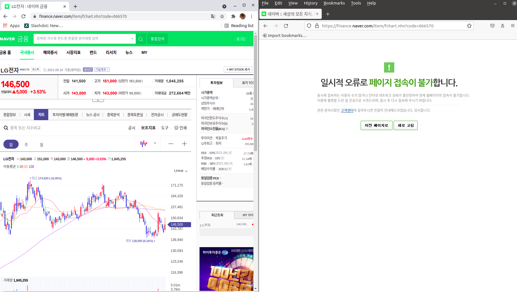Close the LG전자 Chrome tab
This screenshot has height=292, width=517.
point(65,6)
